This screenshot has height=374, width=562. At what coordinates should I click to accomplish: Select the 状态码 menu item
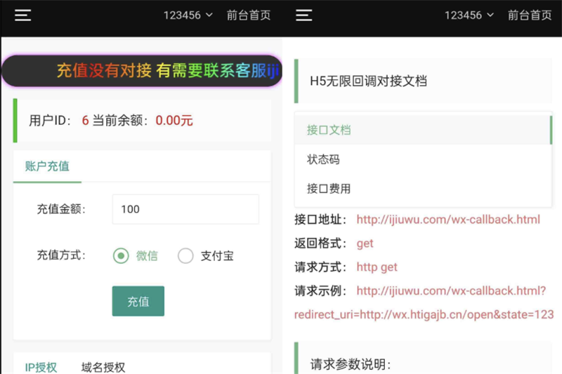(x=423, y=159)
